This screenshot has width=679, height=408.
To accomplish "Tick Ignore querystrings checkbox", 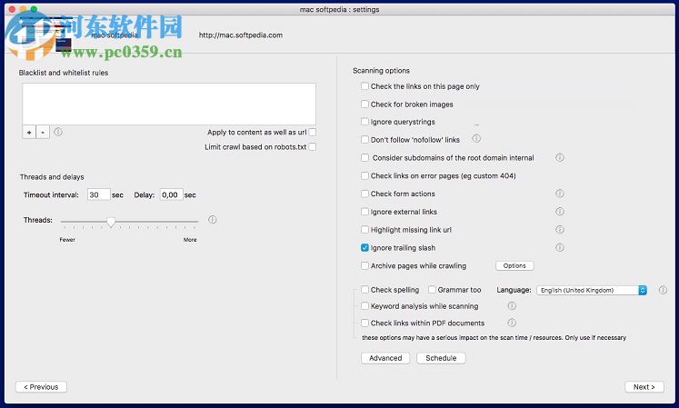I will tap(364, 122).
